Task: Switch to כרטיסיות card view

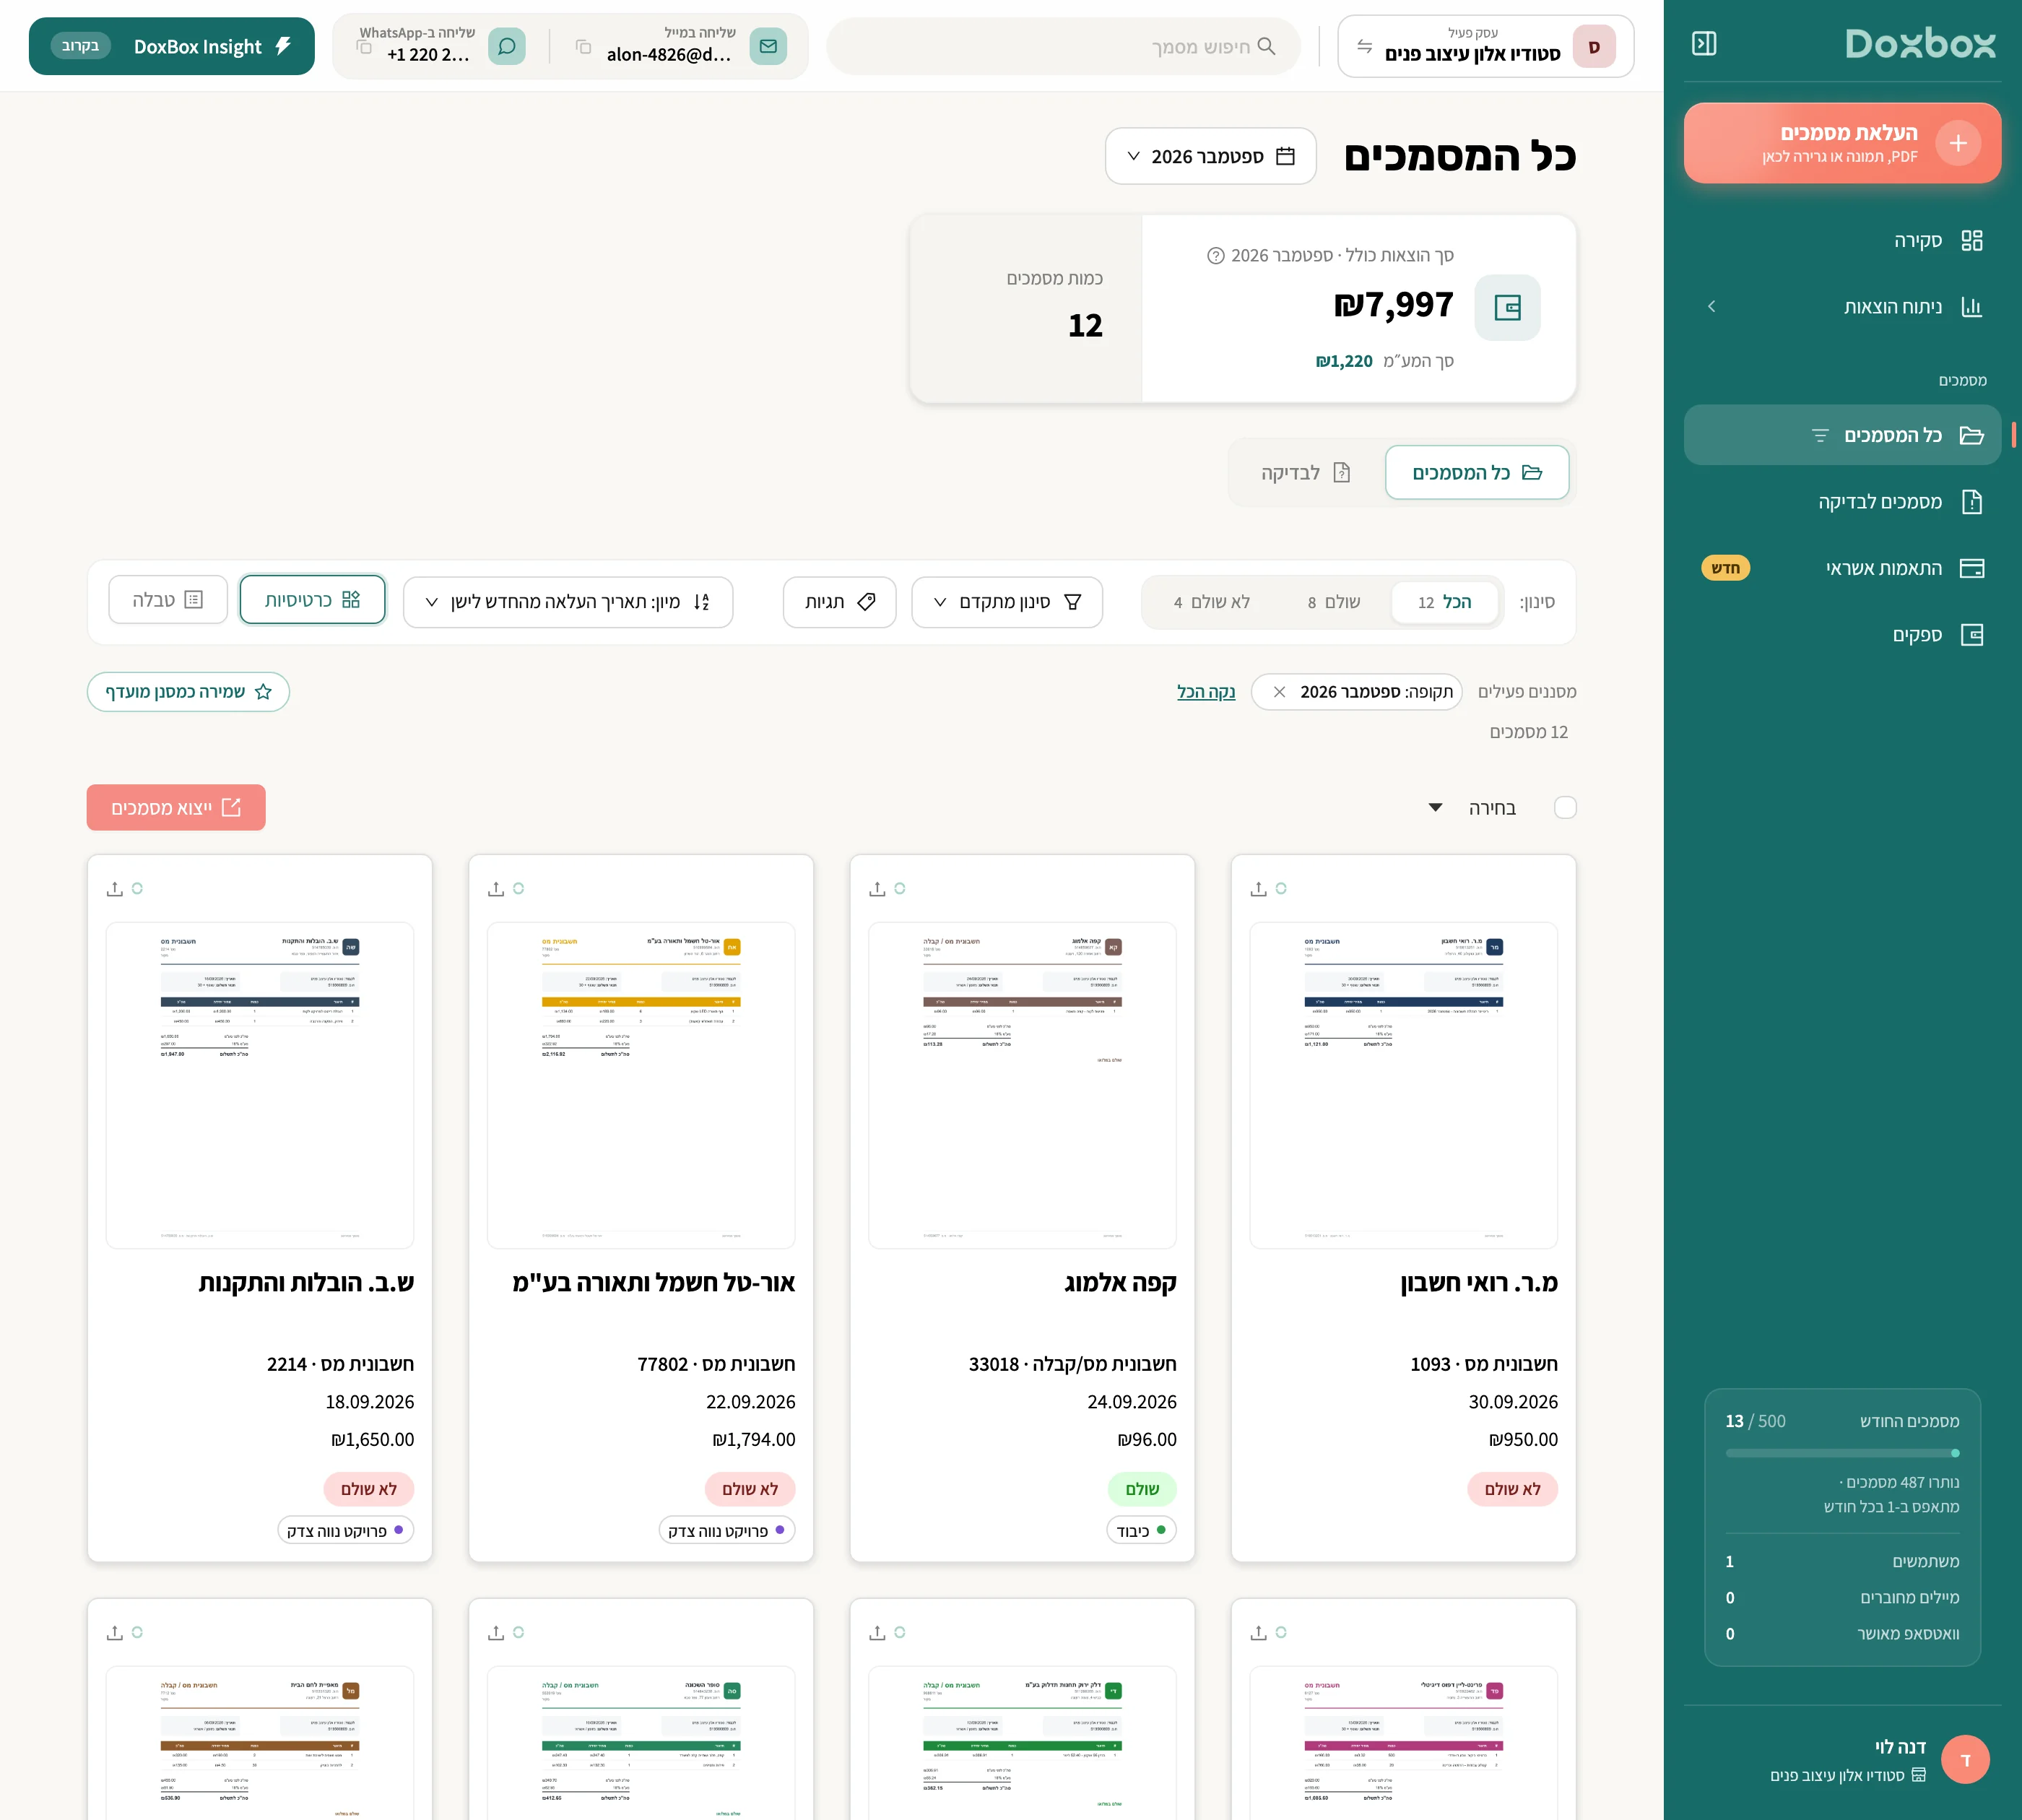Action: [312, 600]
